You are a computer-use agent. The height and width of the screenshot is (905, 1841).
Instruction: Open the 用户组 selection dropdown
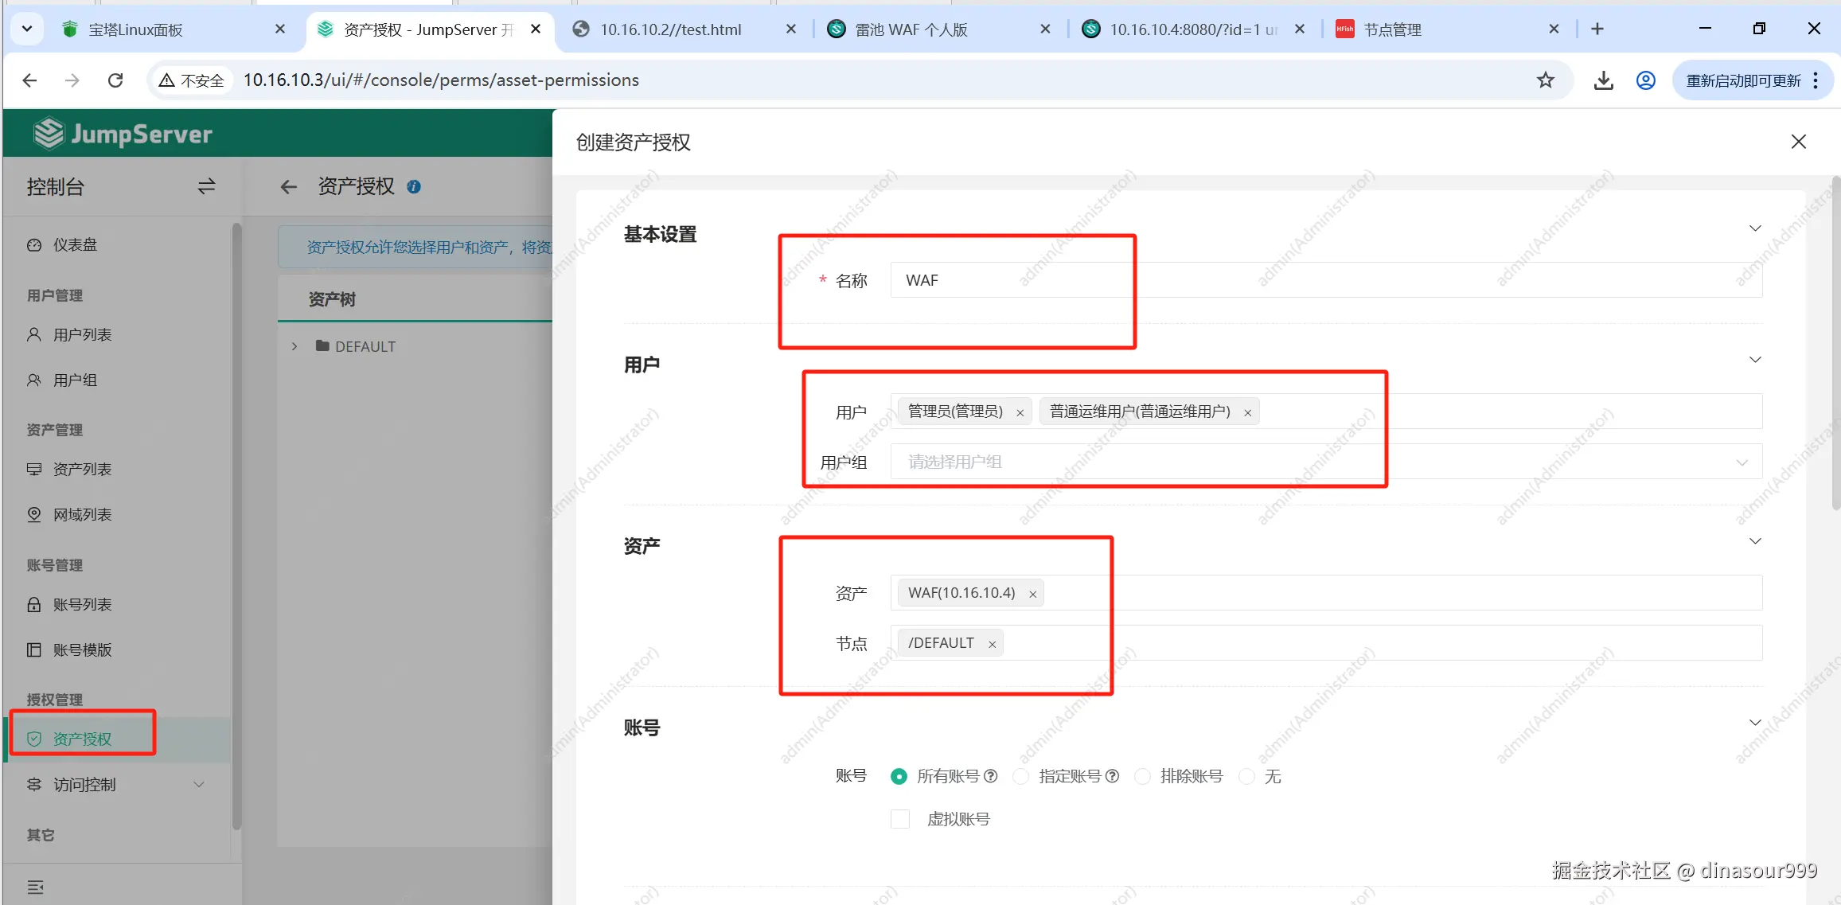[1325, 462]
